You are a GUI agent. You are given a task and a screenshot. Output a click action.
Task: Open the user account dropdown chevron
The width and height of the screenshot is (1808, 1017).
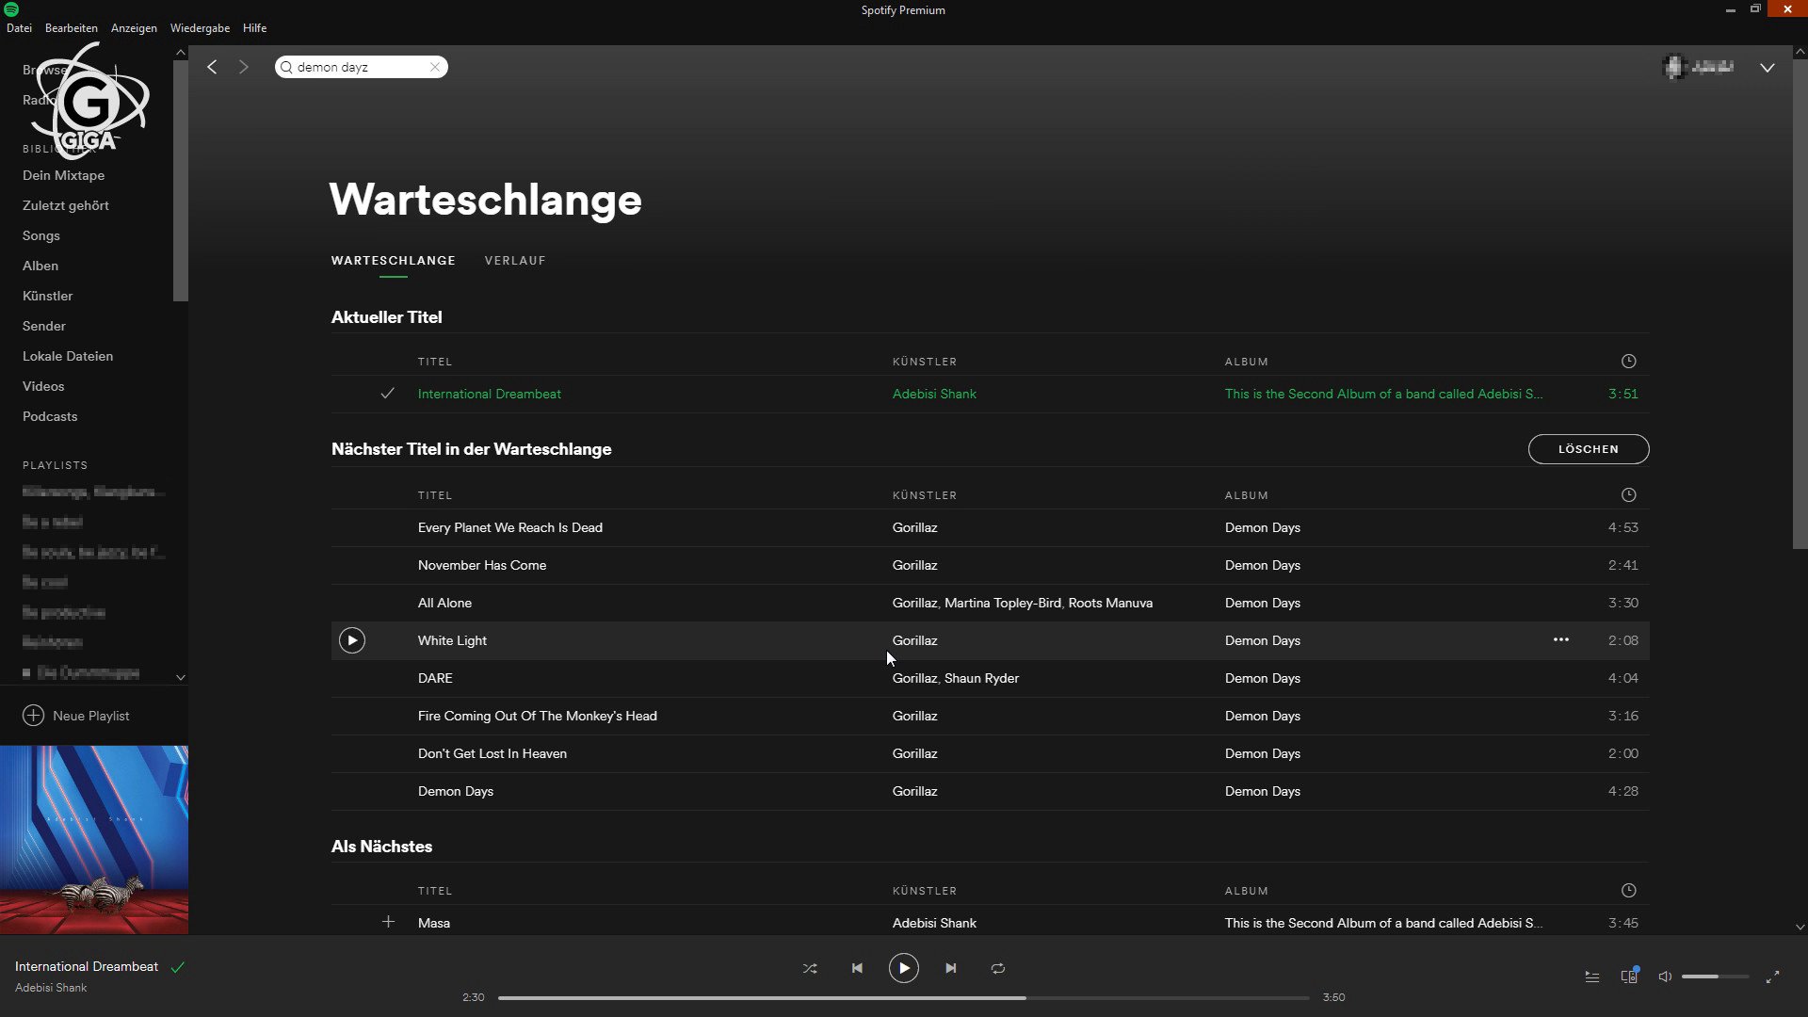click(1768, 68)
